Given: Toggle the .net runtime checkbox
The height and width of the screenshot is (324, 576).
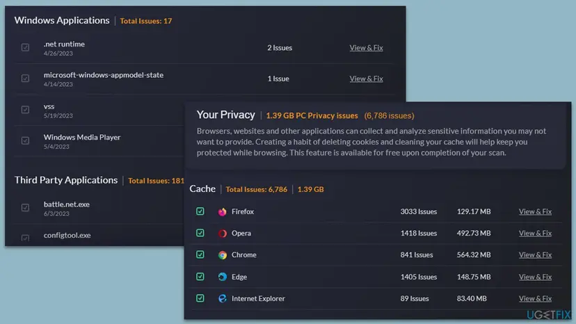Looking at the screenshot, I should (25, 47).
